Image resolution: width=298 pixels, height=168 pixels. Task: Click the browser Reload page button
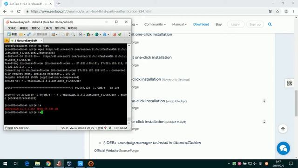tap(19, 11)
